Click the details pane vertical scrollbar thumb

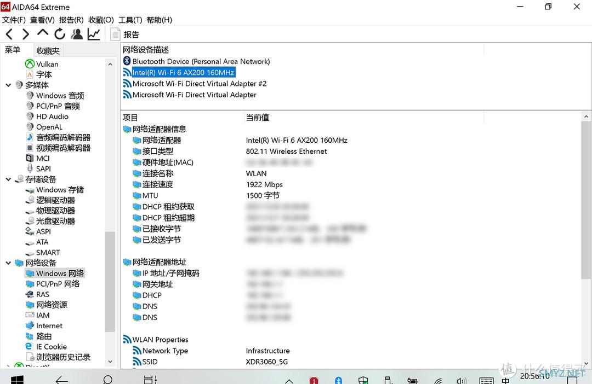586,200
